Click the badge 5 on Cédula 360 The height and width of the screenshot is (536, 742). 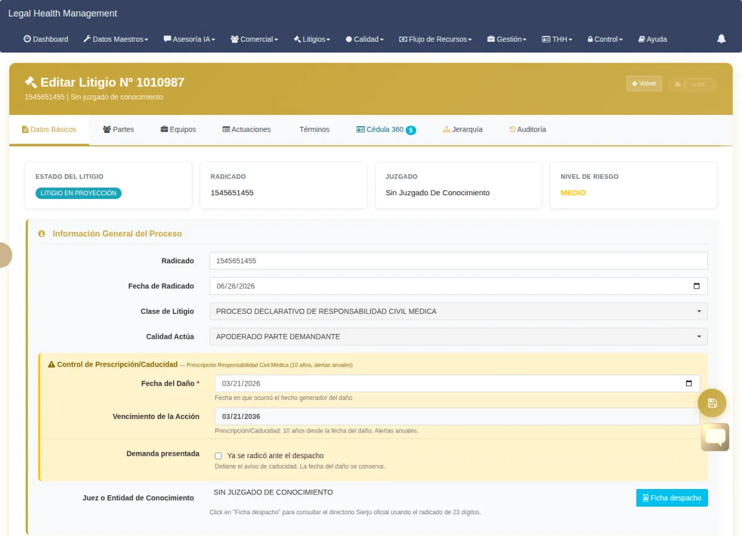pyautogui.click(x=411, y=130)
